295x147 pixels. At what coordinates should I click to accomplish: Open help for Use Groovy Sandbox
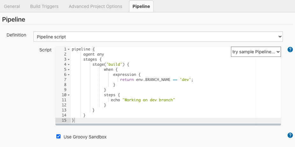click(x=290, y=135)
